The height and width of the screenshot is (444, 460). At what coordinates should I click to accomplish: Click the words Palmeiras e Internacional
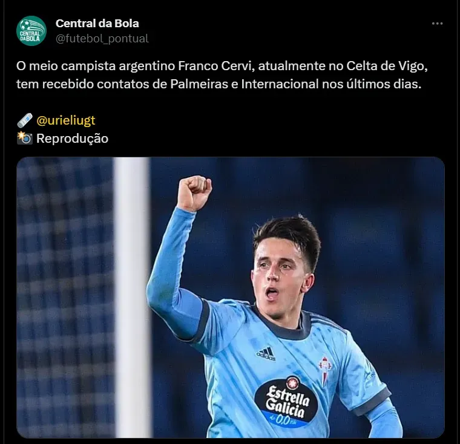click(x=245, y=84)
